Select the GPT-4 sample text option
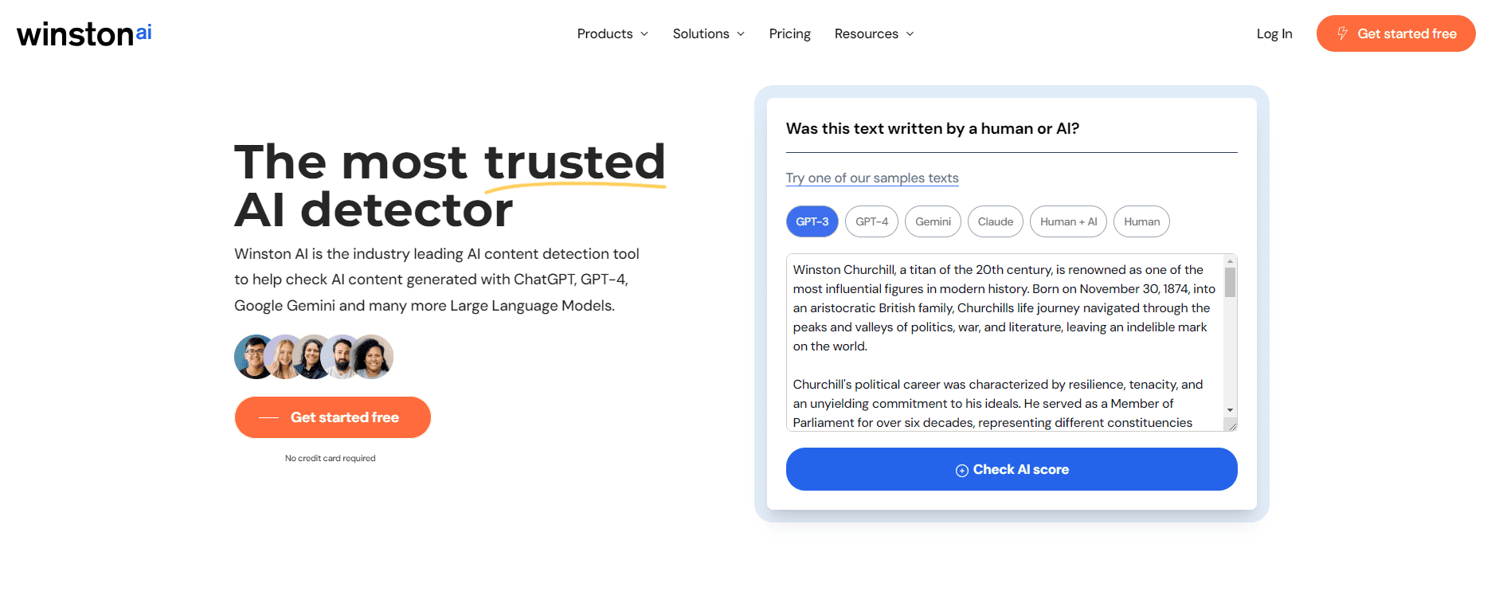The image size is (1499, 591). click(871, 221)
